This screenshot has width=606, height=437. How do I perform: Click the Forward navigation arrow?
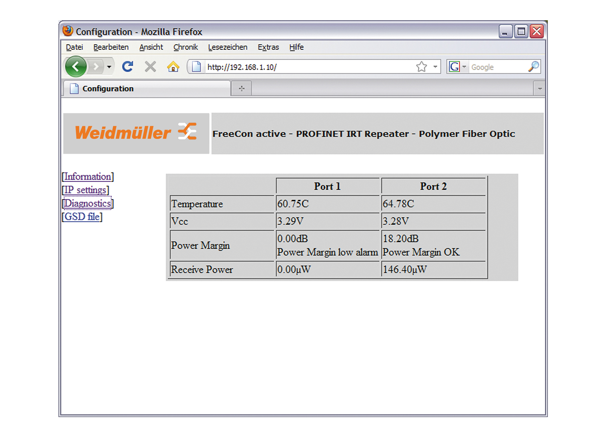tap(96, 67)
